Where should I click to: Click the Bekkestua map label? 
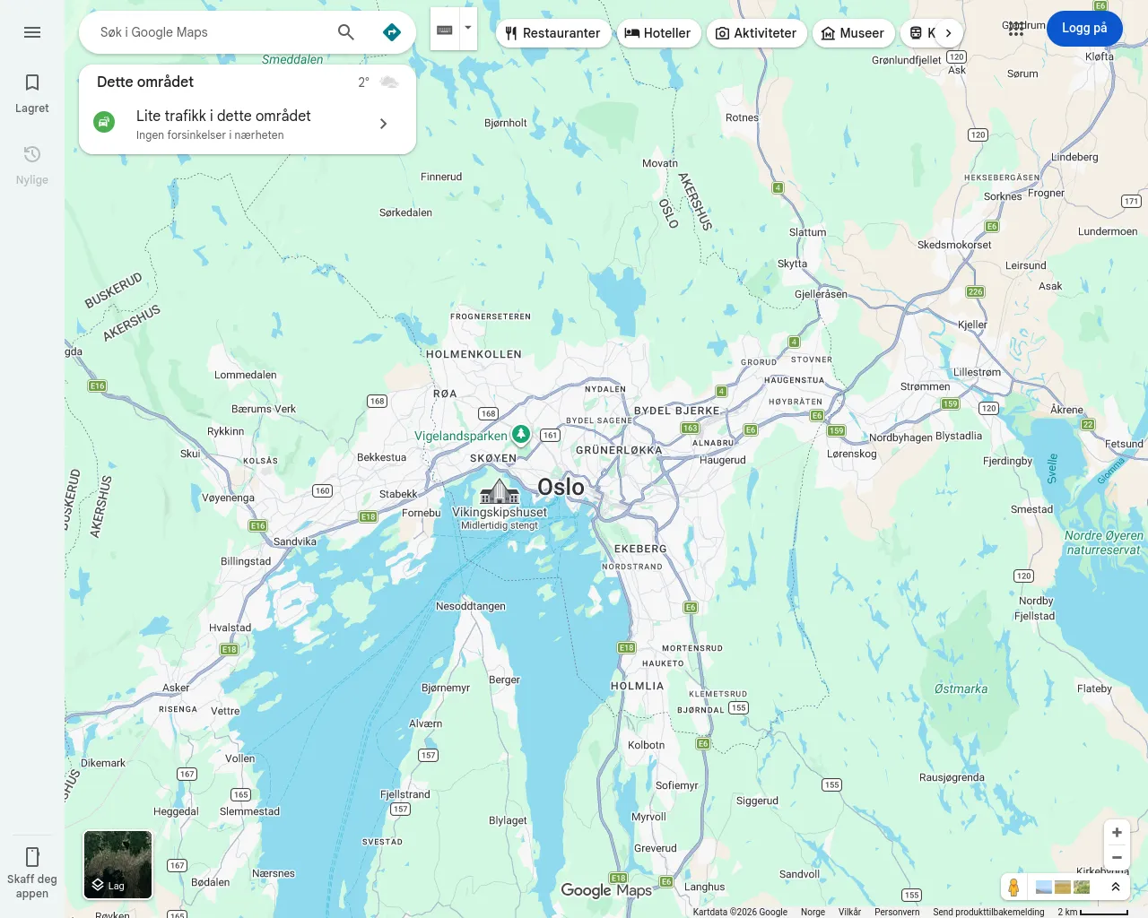tap(382, 457)
